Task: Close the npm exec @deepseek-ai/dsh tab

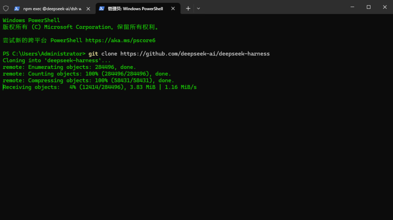Action: 88,8
